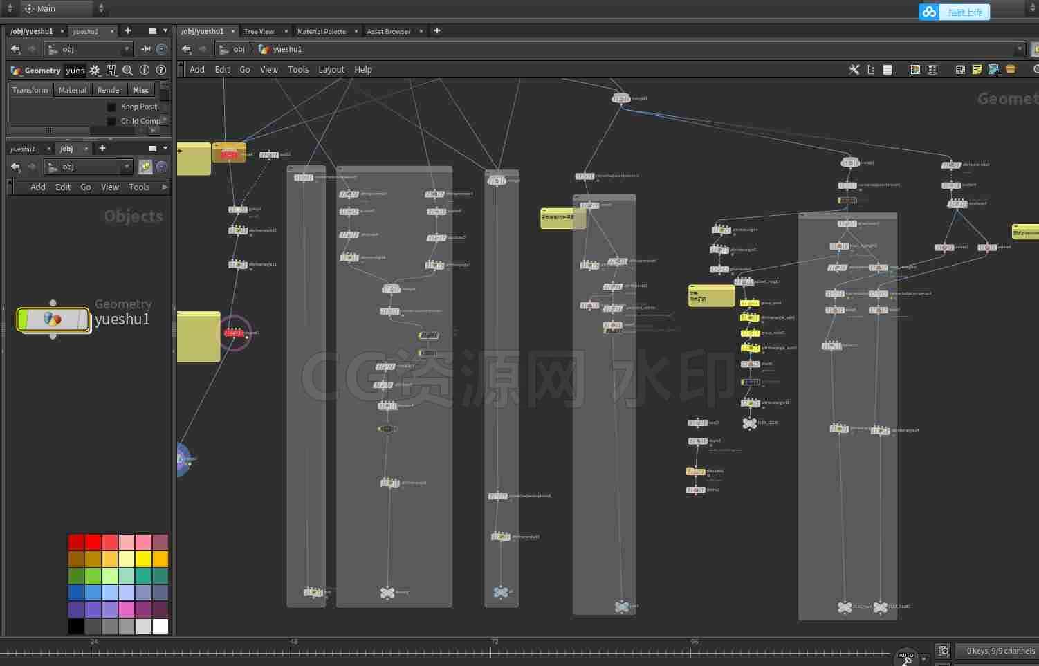Enable the Keep Position checkbox
Image resolution: width=1039 pixels, height=666 pixels.
(111, 107)
